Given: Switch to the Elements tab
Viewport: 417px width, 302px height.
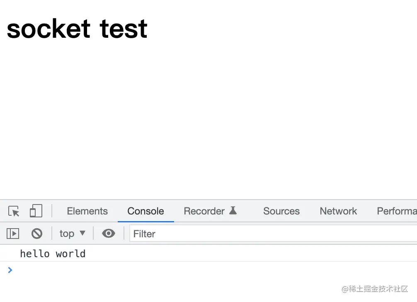Looking at the screenshot, I should pos(87,211).
